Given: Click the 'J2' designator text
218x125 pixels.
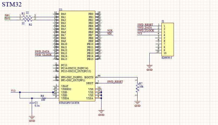Looking at the screenshot, I should pyautogui.click(x=163, y=22).
